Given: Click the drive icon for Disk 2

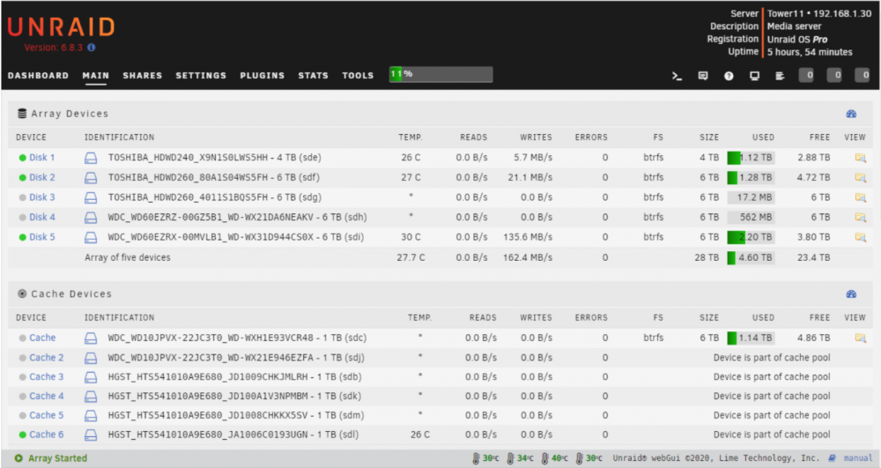Looking at the screenshot, I should click(x=91, y=178).
